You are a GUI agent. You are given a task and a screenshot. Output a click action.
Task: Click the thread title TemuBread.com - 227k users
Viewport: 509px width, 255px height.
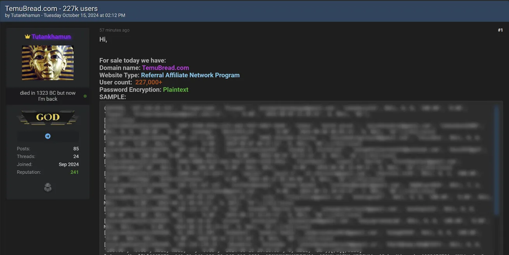coord(51,8)
